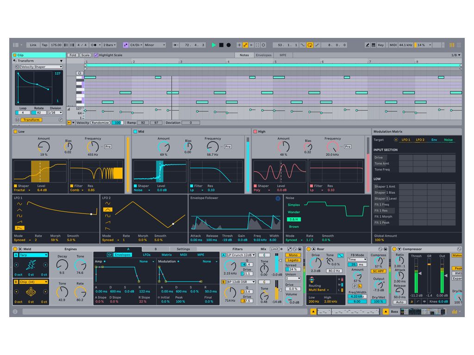The image size is (474, 355).
Task: Click the Roar routing multi band icon
Action: 313,280
